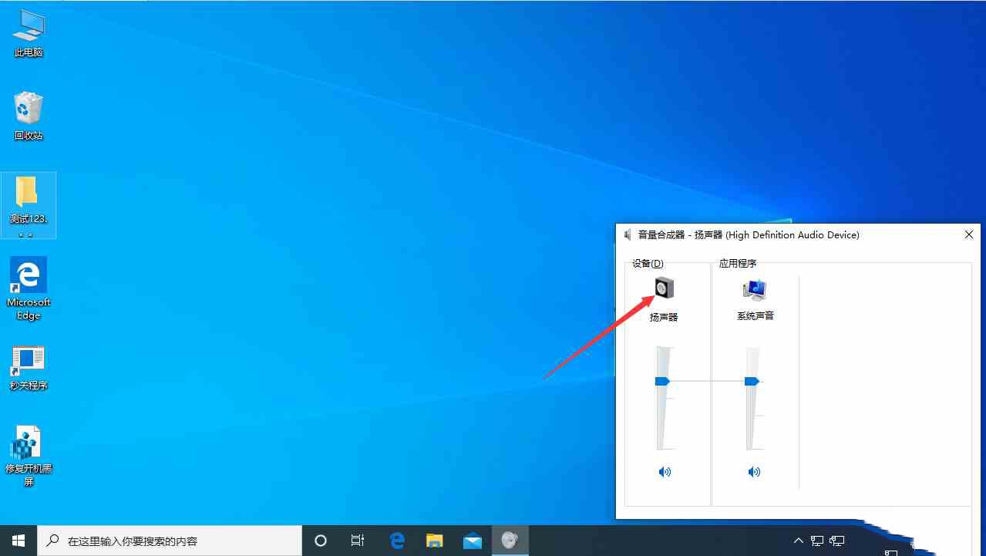Click the second network tray icon
The image size is (986, 556).
pos(837,541)
